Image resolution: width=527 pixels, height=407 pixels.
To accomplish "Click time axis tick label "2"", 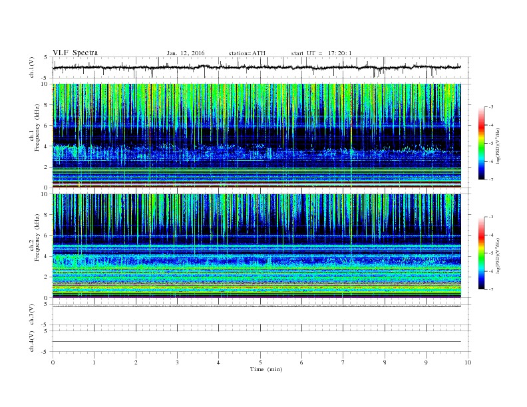I will pyautogui.click(x=136, y=362).
